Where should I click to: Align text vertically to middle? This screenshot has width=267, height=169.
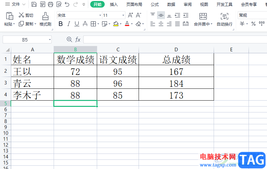click(161, 15)
